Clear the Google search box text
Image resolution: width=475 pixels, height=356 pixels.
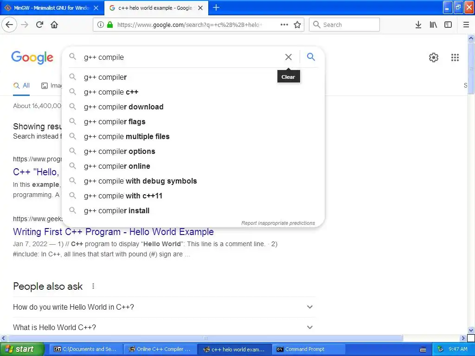289,57
